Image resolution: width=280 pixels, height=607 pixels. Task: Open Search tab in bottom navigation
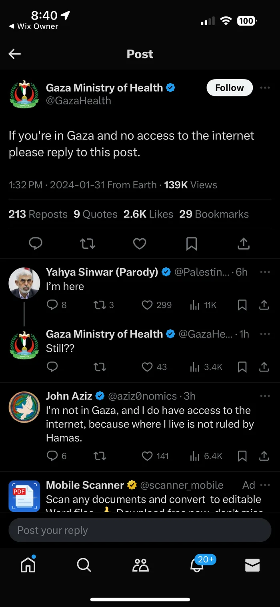point(84,565)
